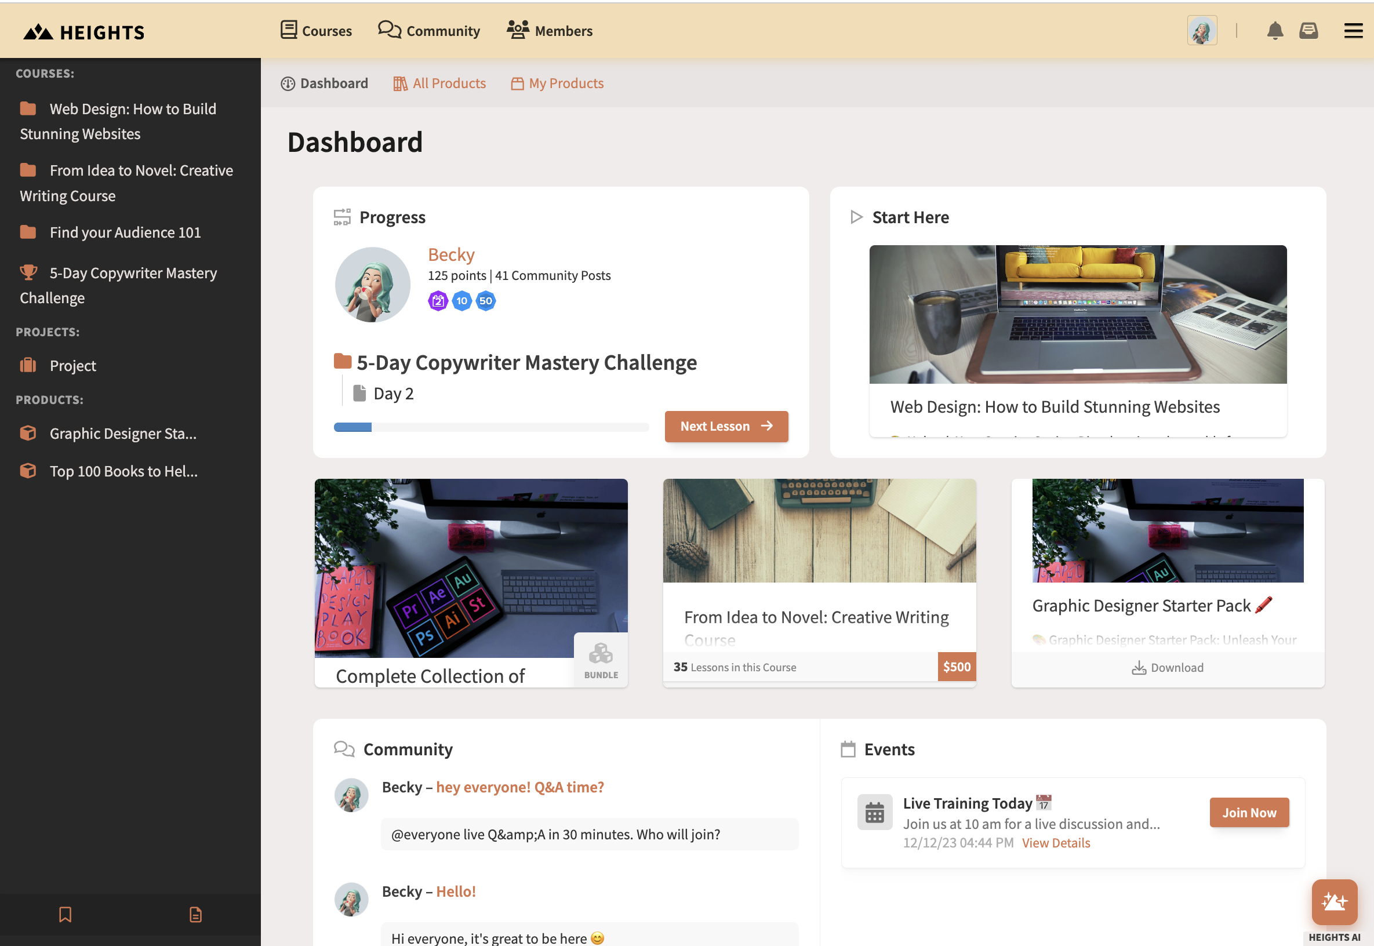
Task: Open the inbox messages icon
Action: tap(1308, 31)
